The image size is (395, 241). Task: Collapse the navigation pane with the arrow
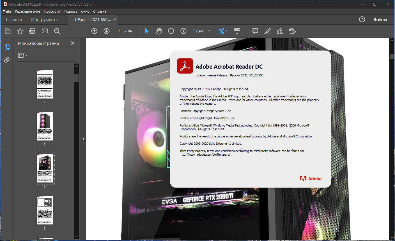pos(83,139)
